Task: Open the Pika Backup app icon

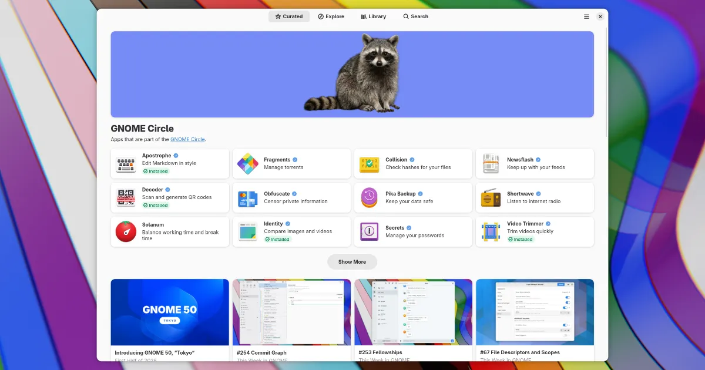Action: pyautogui.click(x=370, y=197)
